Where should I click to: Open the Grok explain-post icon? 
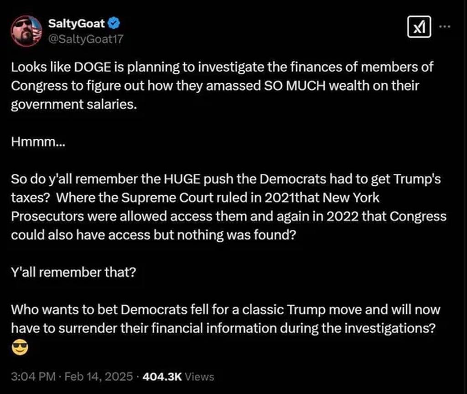coord(419,29)
